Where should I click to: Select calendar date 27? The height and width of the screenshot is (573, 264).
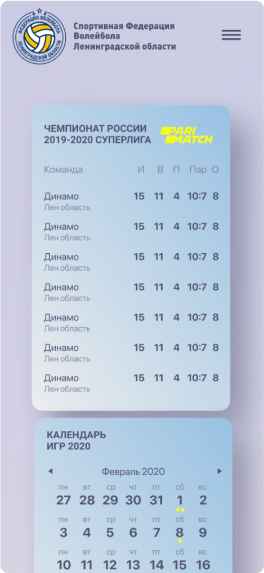coord(64,500)
